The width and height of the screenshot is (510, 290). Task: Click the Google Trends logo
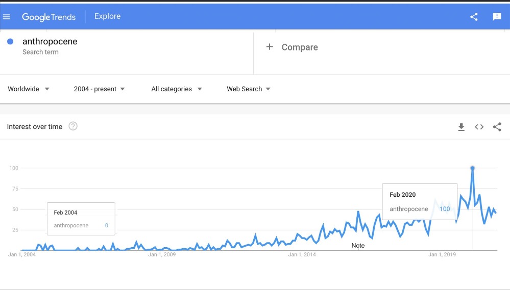48,17
